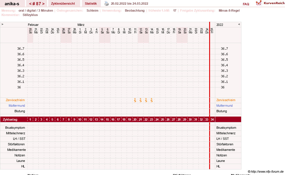
Task: Click the 'oral / digital / 3 Minuten' value
Action: 36,10
